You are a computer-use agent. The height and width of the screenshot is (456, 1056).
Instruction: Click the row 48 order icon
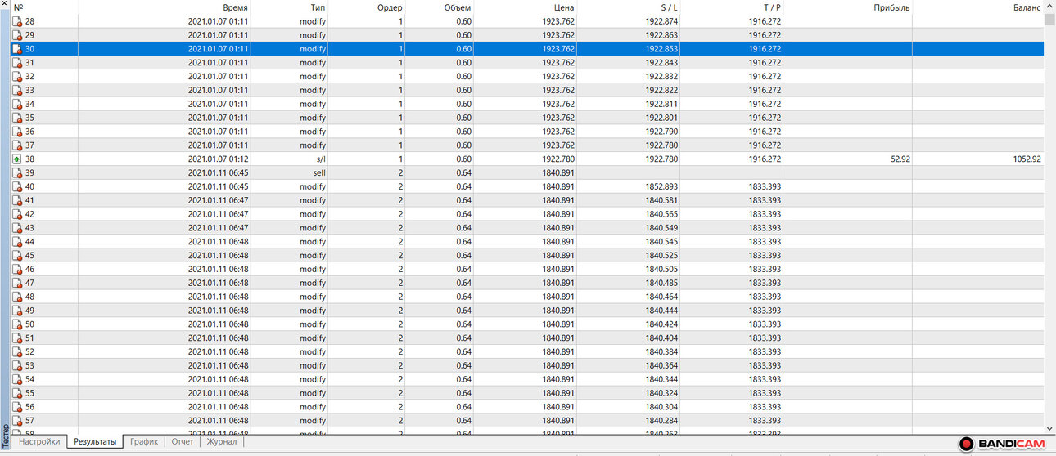click(x=17, y=297)
